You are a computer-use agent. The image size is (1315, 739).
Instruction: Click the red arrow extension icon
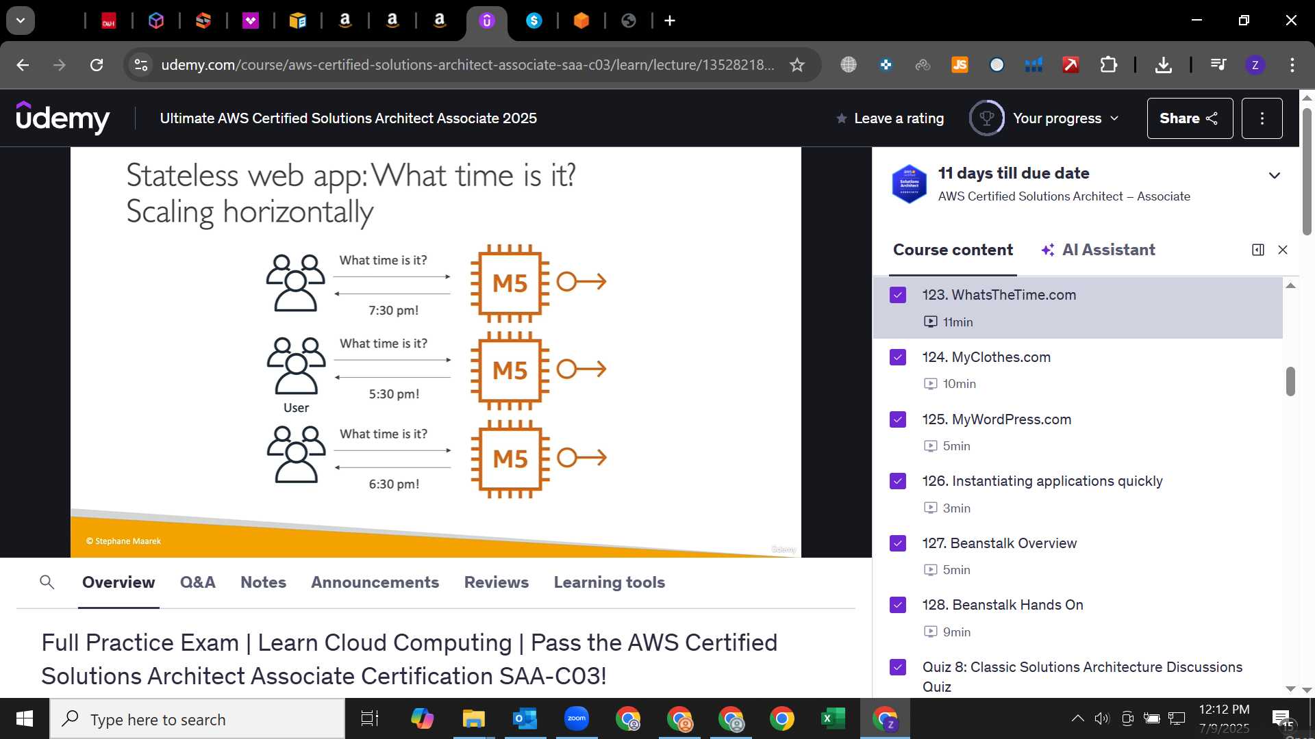[1070, 65]
